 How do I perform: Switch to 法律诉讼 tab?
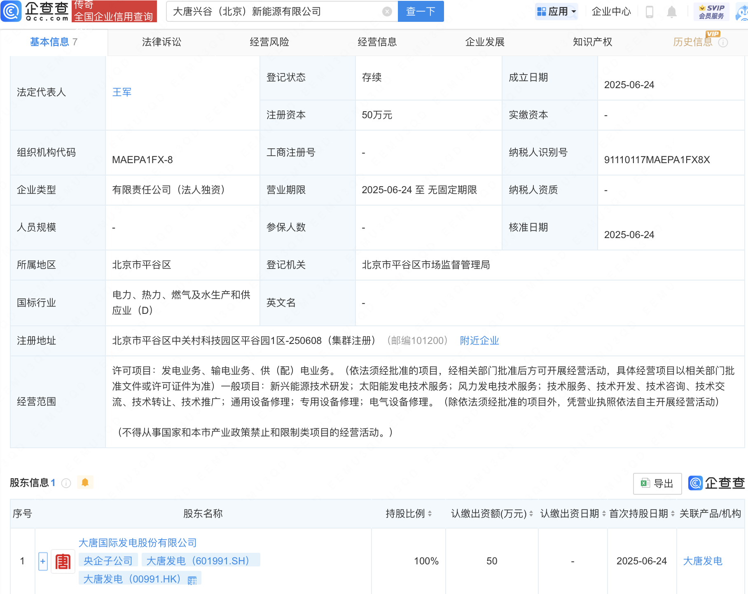click(x=161, y=42)
